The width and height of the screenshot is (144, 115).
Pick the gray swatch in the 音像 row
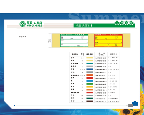(x=90, y=96)
